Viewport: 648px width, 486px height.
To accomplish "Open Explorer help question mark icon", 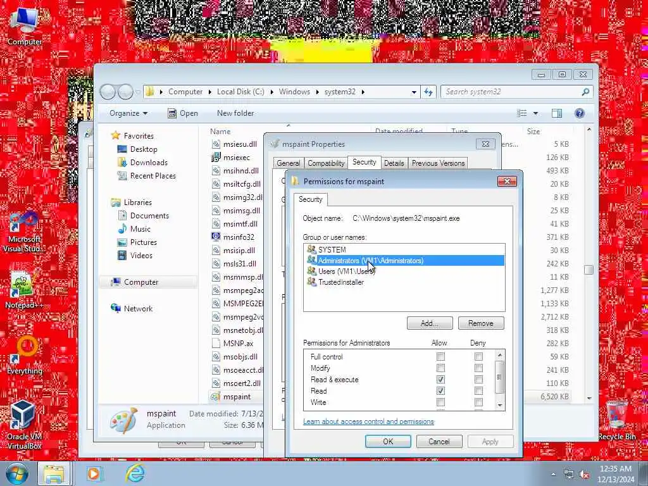I will point(580,113).
